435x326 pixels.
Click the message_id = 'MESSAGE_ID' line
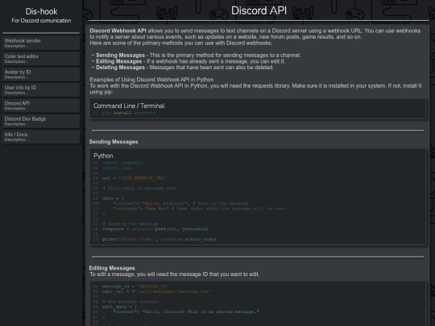click(x=135, y=287)
